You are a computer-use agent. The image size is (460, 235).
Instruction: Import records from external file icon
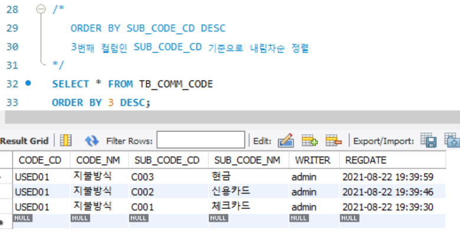(x=452, y=140)
